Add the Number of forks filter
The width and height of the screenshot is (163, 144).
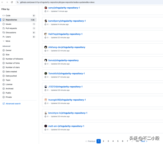click(x=11, y=63)
